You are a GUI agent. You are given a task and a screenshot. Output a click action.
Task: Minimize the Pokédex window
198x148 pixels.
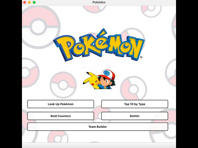click(x=29, y=2)
